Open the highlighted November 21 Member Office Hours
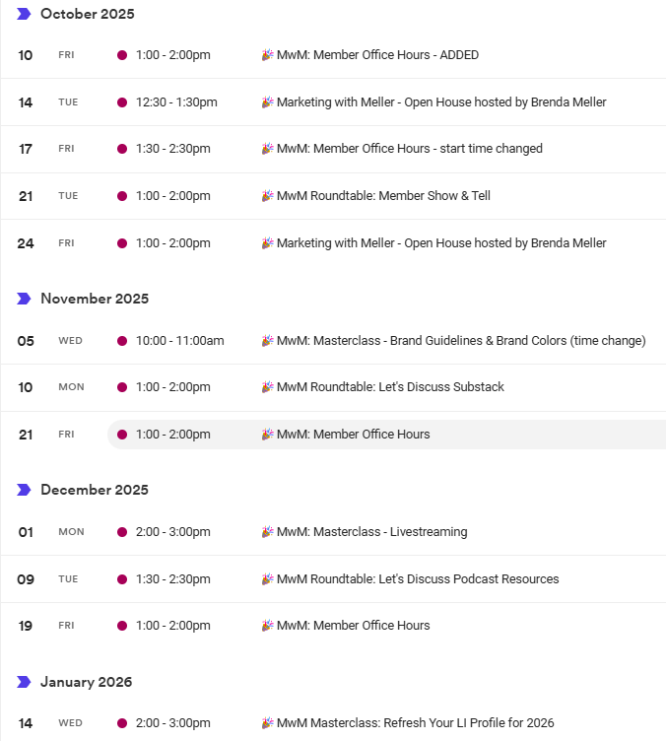This screenshot has width=666, height=741. click(x=353, y=435)
